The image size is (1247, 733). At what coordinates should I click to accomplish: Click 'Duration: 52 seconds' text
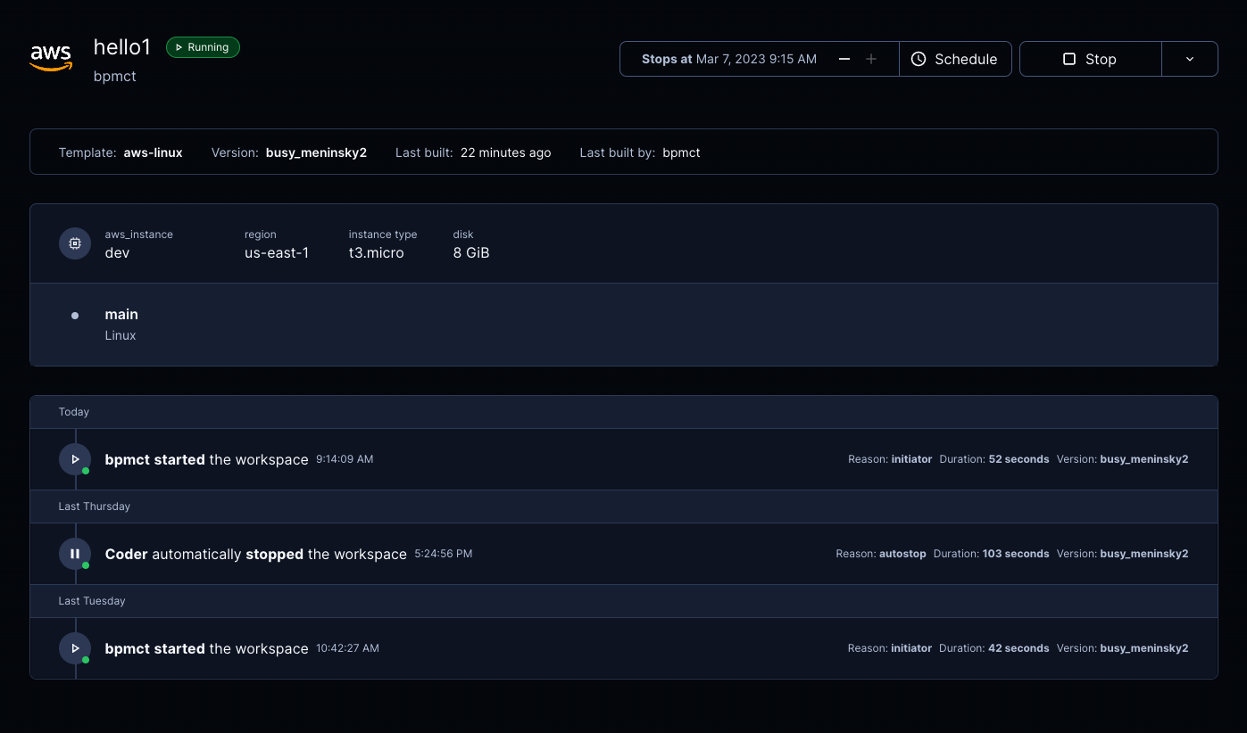(x=994, y=459)
